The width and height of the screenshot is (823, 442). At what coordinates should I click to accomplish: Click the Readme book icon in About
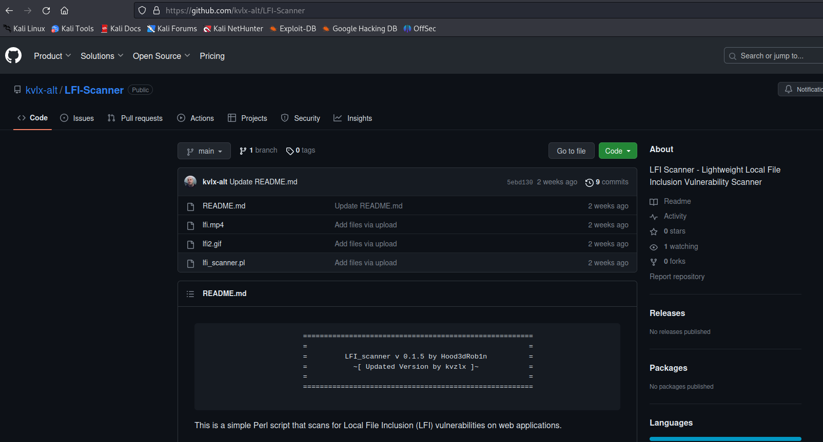click(x=654, y=202)
